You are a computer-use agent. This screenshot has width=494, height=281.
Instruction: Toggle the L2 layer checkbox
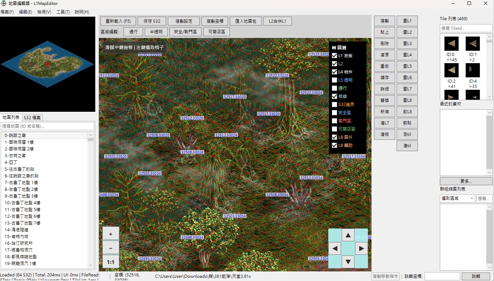(x=334, y=64)
